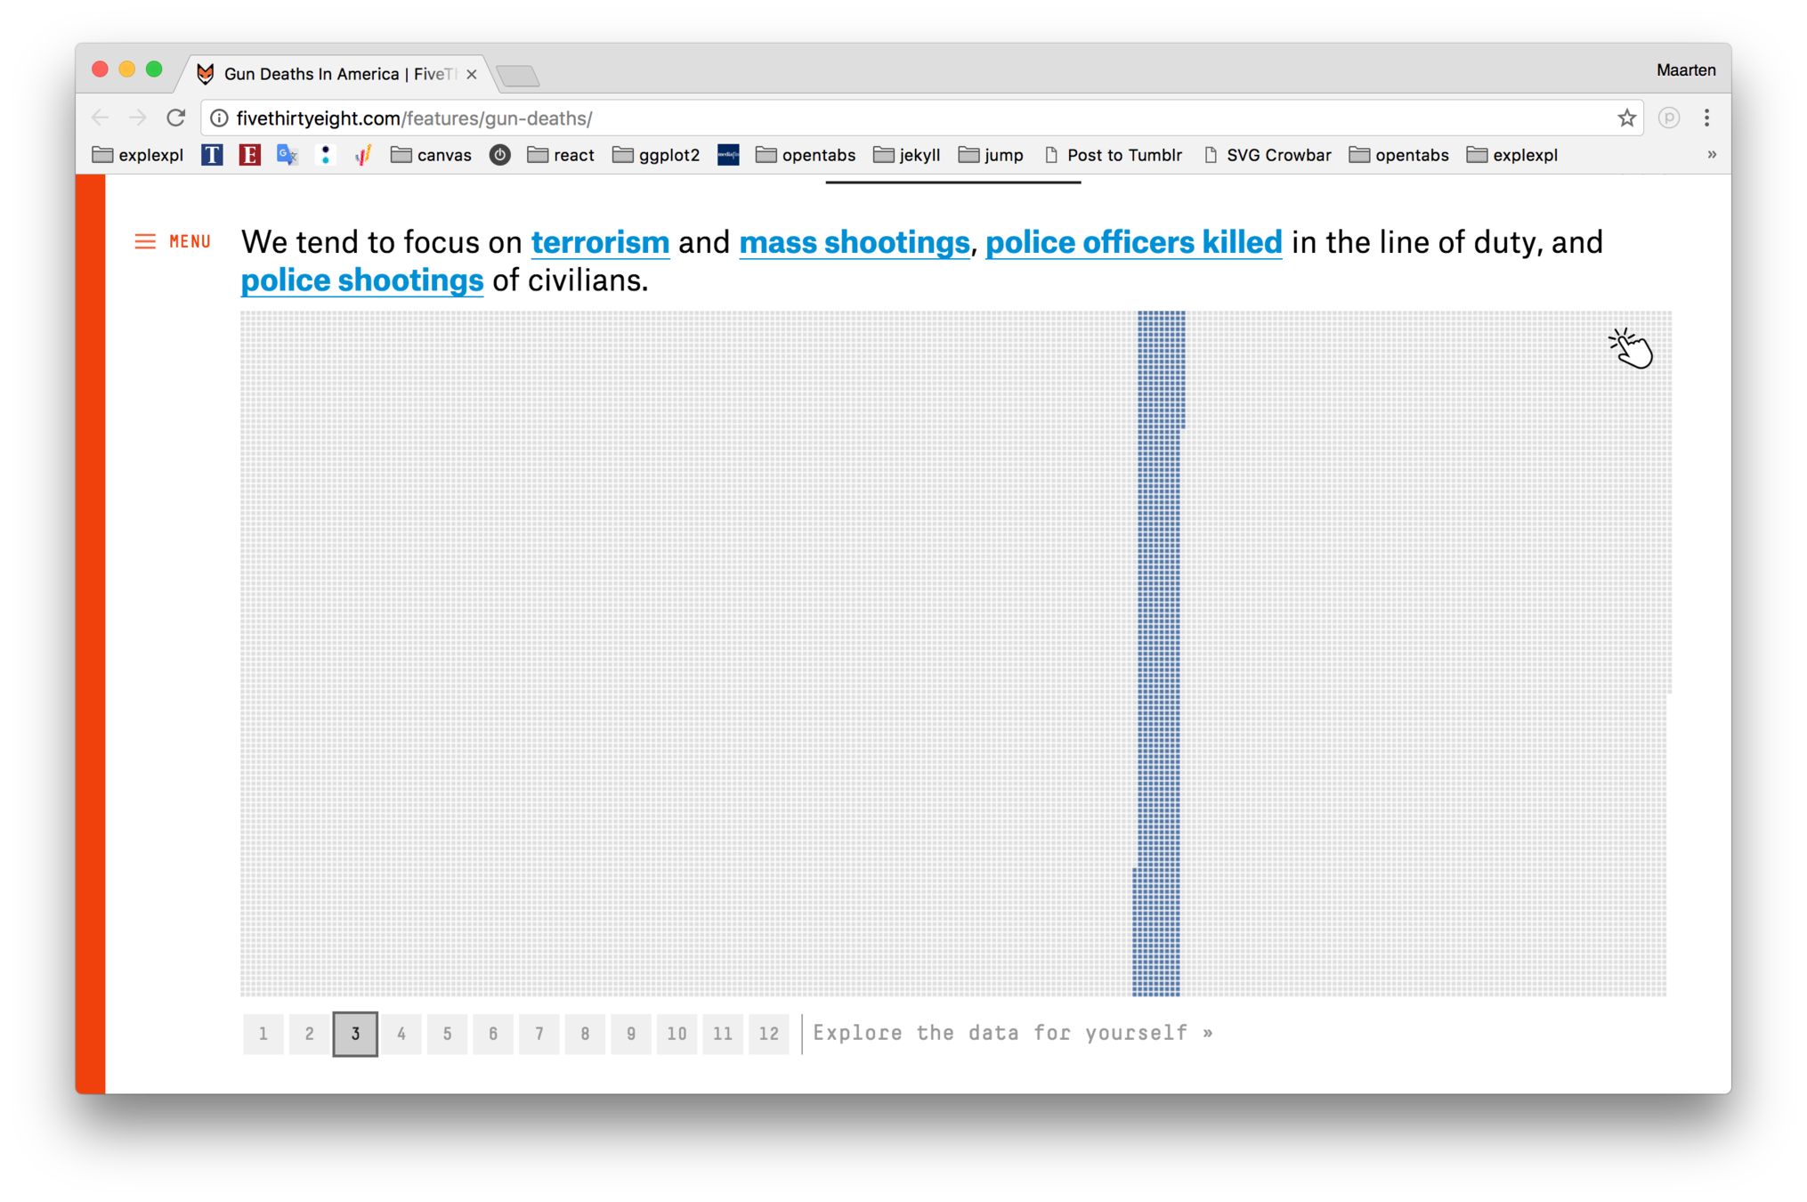Click the reload page icon
Screen dimensions: 1807x1202
tap(176, 118)
